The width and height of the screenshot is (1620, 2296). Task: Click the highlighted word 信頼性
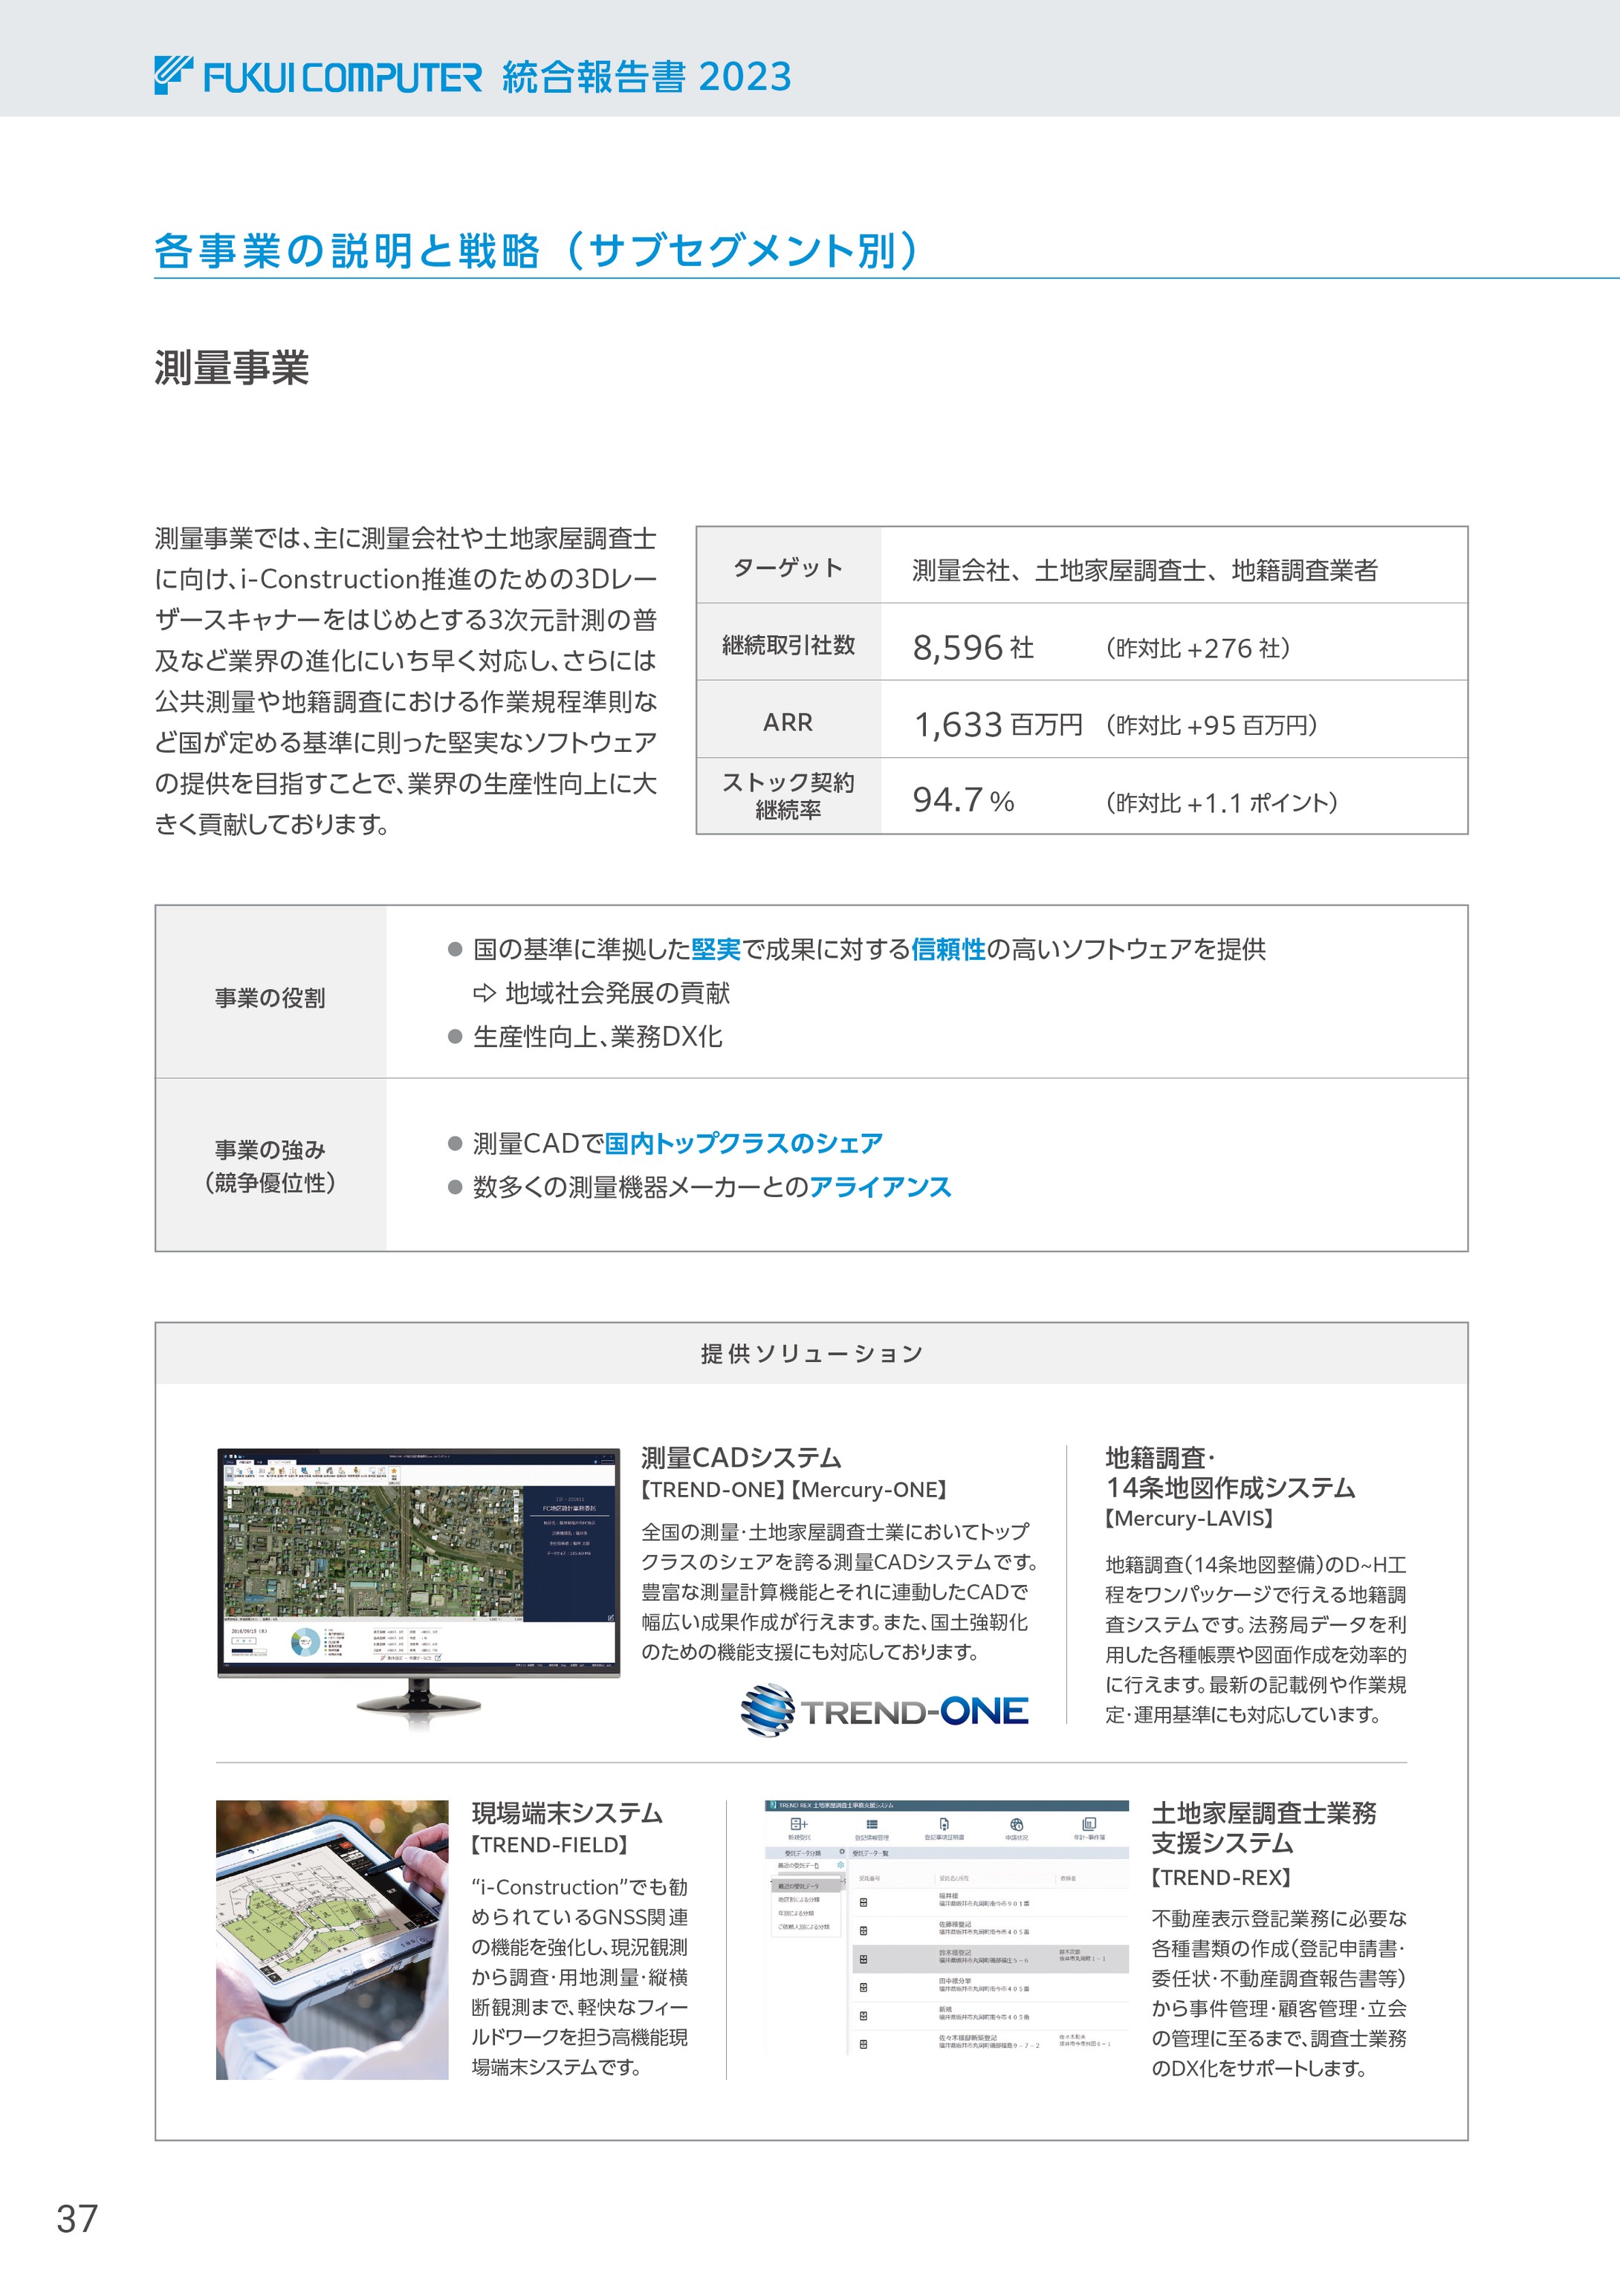click(x=948, y=949)
